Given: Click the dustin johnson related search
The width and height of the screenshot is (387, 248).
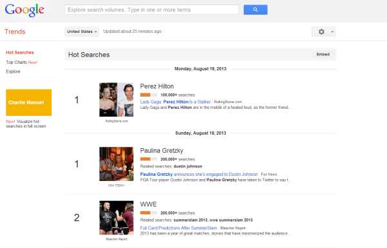Looking at the screenshot, I should pos(188,166).
